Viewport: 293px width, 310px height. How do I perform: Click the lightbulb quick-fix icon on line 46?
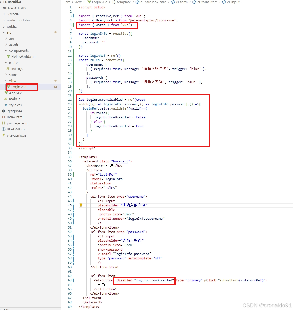pos(81,205)
